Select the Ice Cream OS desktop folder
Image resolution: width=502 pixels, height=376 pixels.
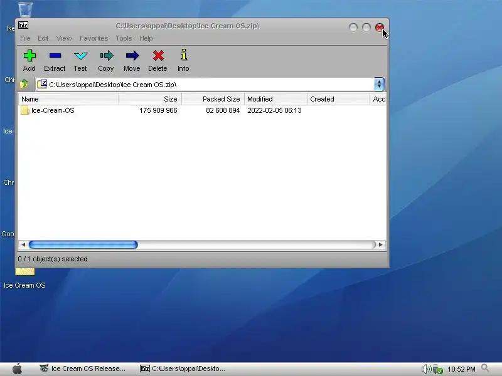pos(24,278)
